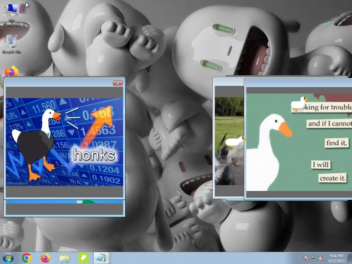Image resolution: width=352 pixels, height=264 pixels.
Task: Select the Recycle Bin desktop icon
Action: coord(11,44)
